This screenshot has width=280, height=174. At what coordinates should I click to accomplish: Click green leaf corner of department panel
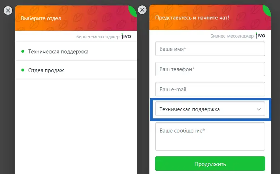click(133, 11)
